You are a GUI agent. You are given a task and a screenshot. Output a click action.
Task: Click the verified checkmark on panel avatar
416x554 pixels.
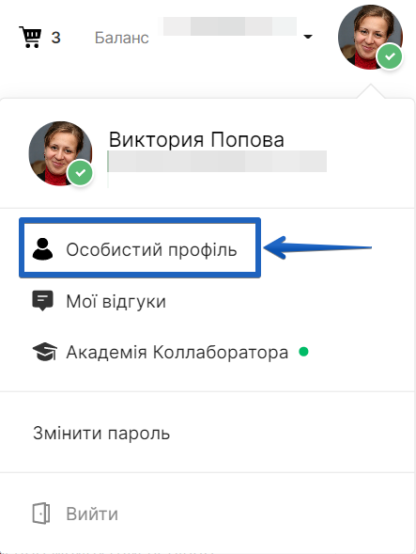[80, 173]
